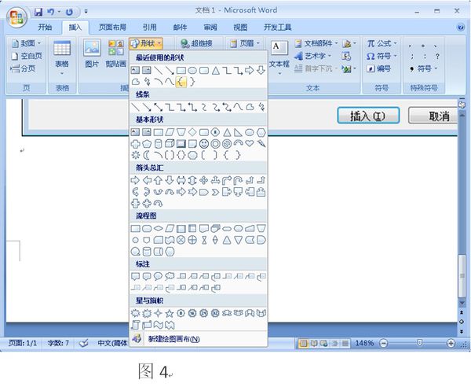Open the 开始 ribbon tab
This screenshot has width=471, height=387.
[45, 28]
